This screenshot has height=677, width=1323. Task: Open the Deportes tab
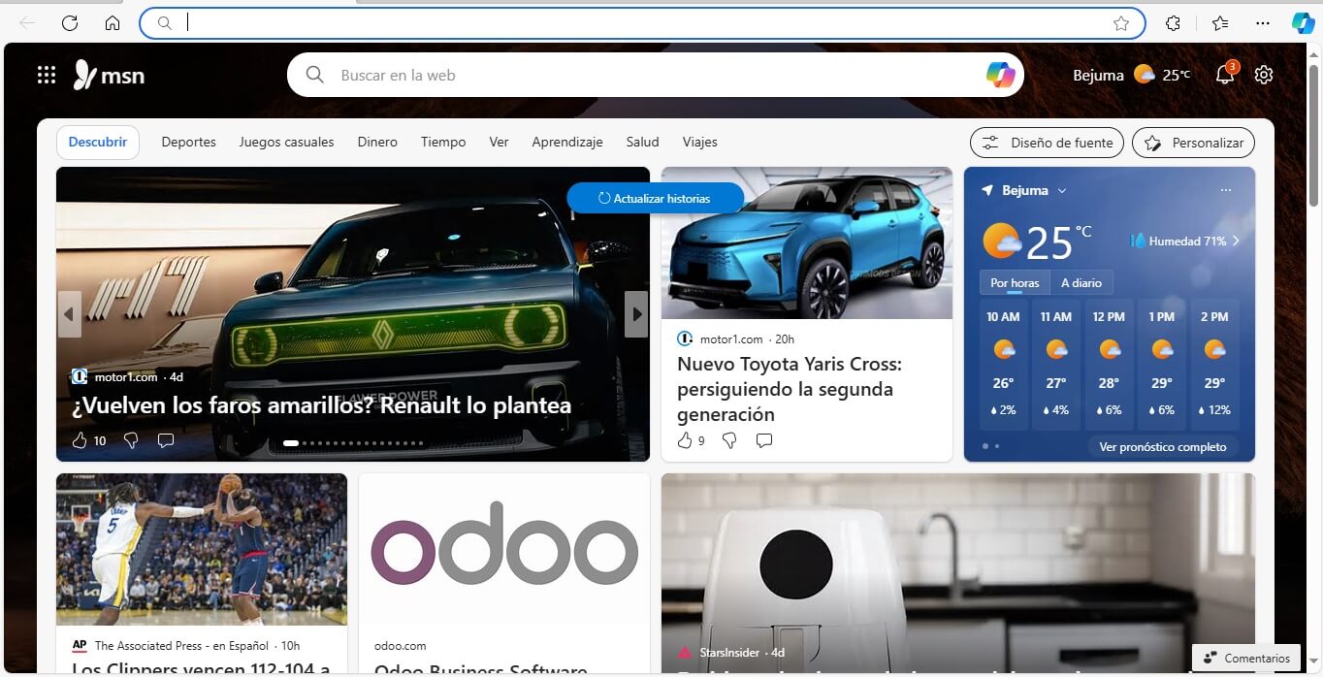[188, 143]
